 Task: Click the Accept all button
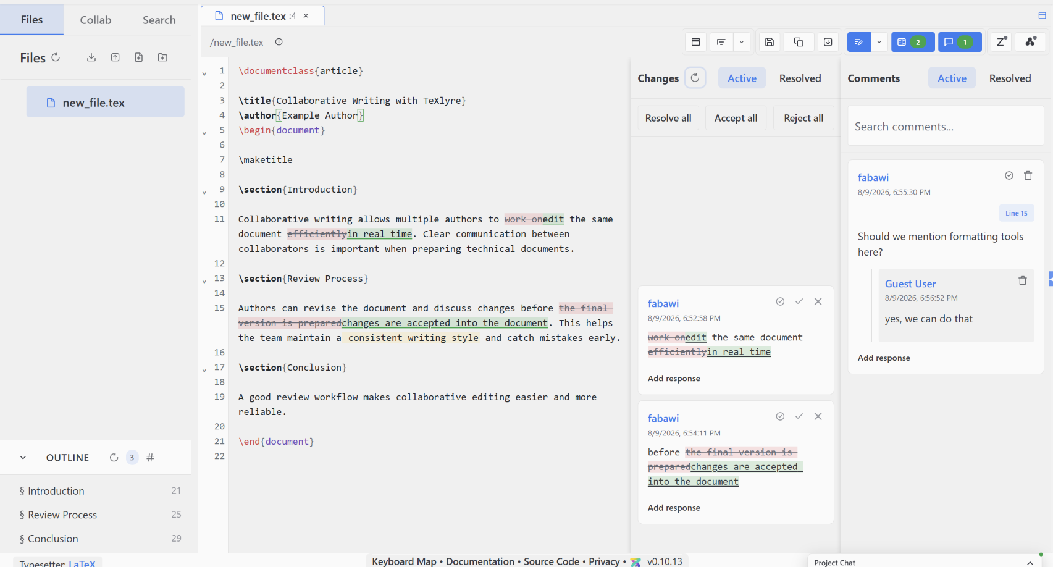(x=736, y=118)
